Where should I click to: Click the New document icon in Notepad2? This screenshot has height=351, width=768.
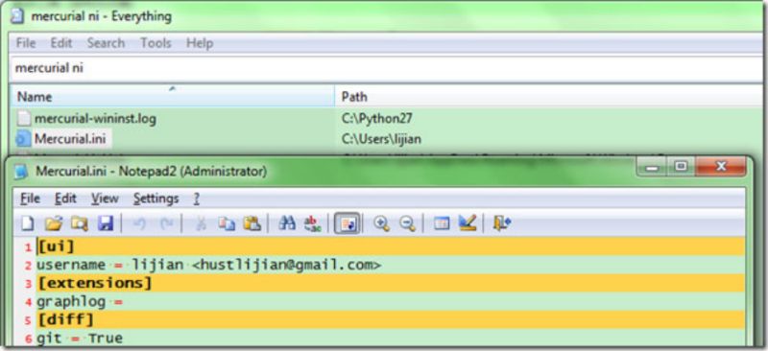pyautogui.click(x=28, y=223)
